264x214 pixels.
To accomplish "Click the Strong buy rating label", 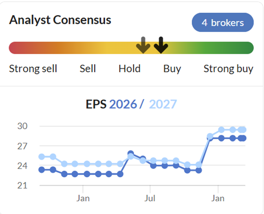I will [228, 69].
